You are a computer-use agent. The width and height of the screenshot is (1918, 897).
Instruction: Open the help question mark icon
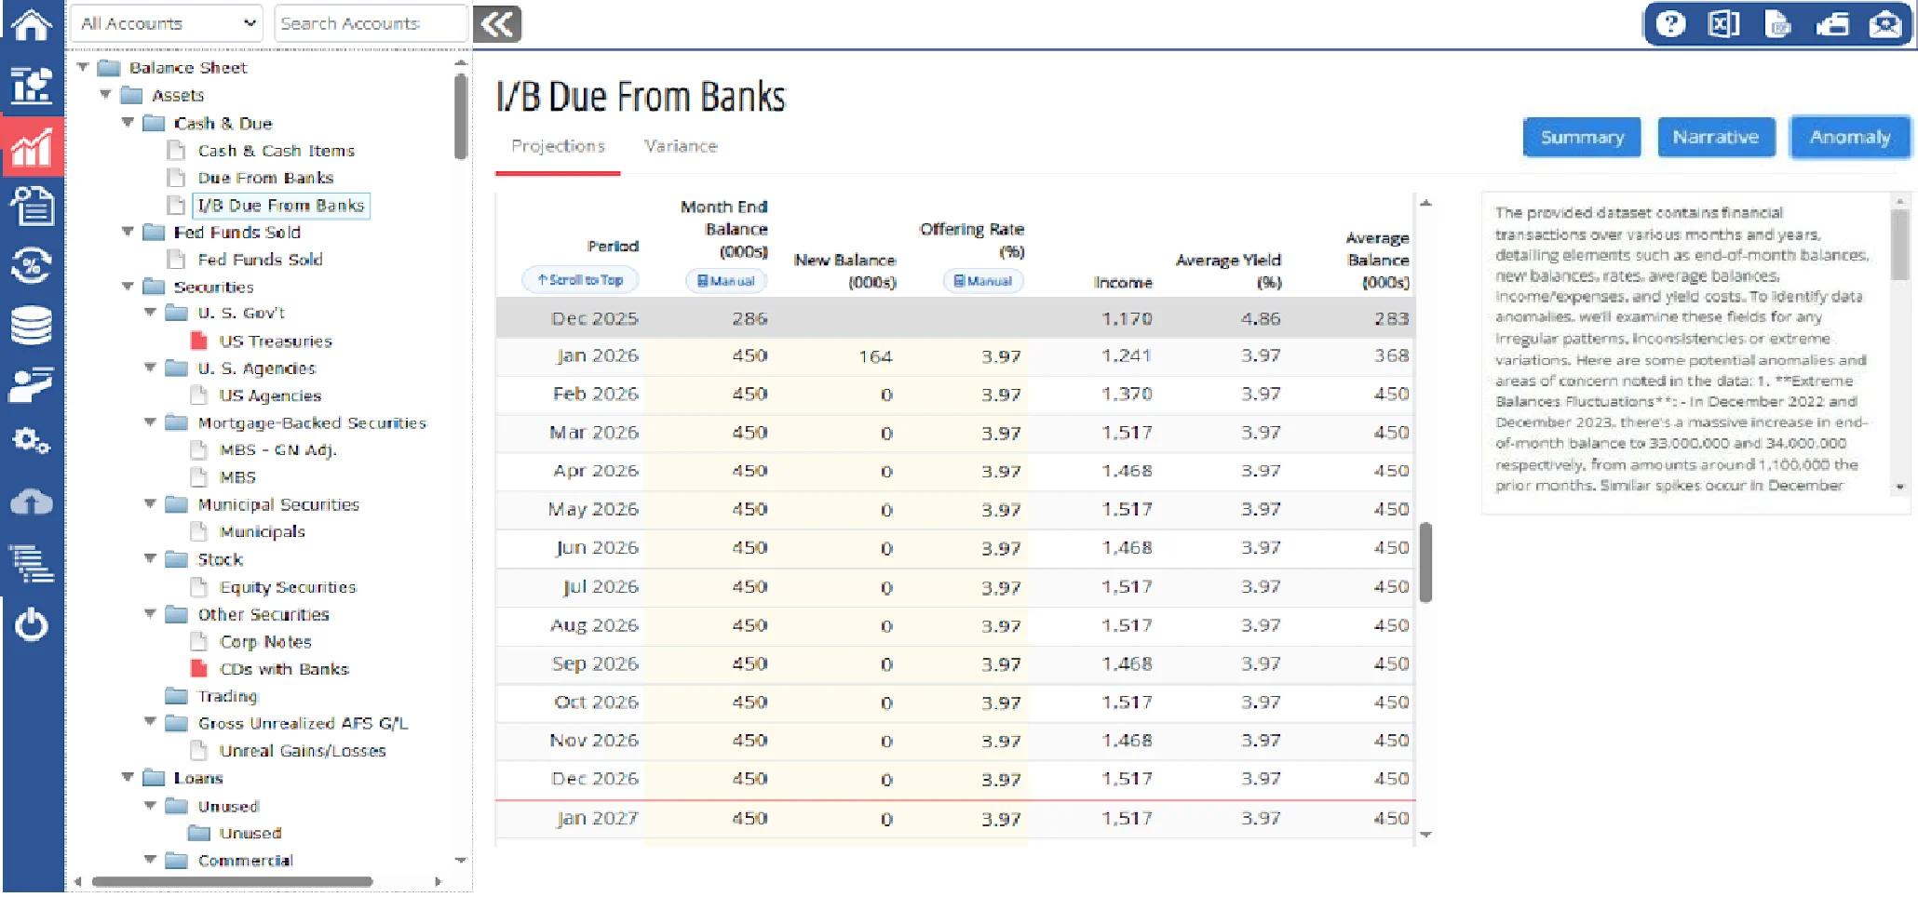1670,24
